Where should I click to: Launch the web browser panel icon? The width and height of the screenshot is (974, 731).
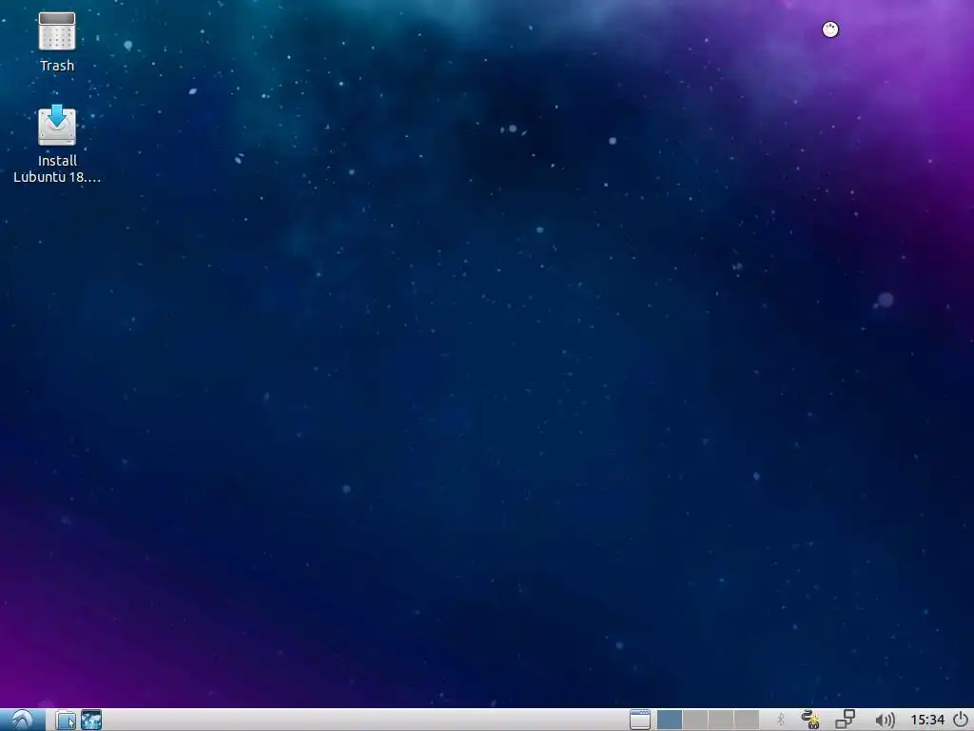91,720
